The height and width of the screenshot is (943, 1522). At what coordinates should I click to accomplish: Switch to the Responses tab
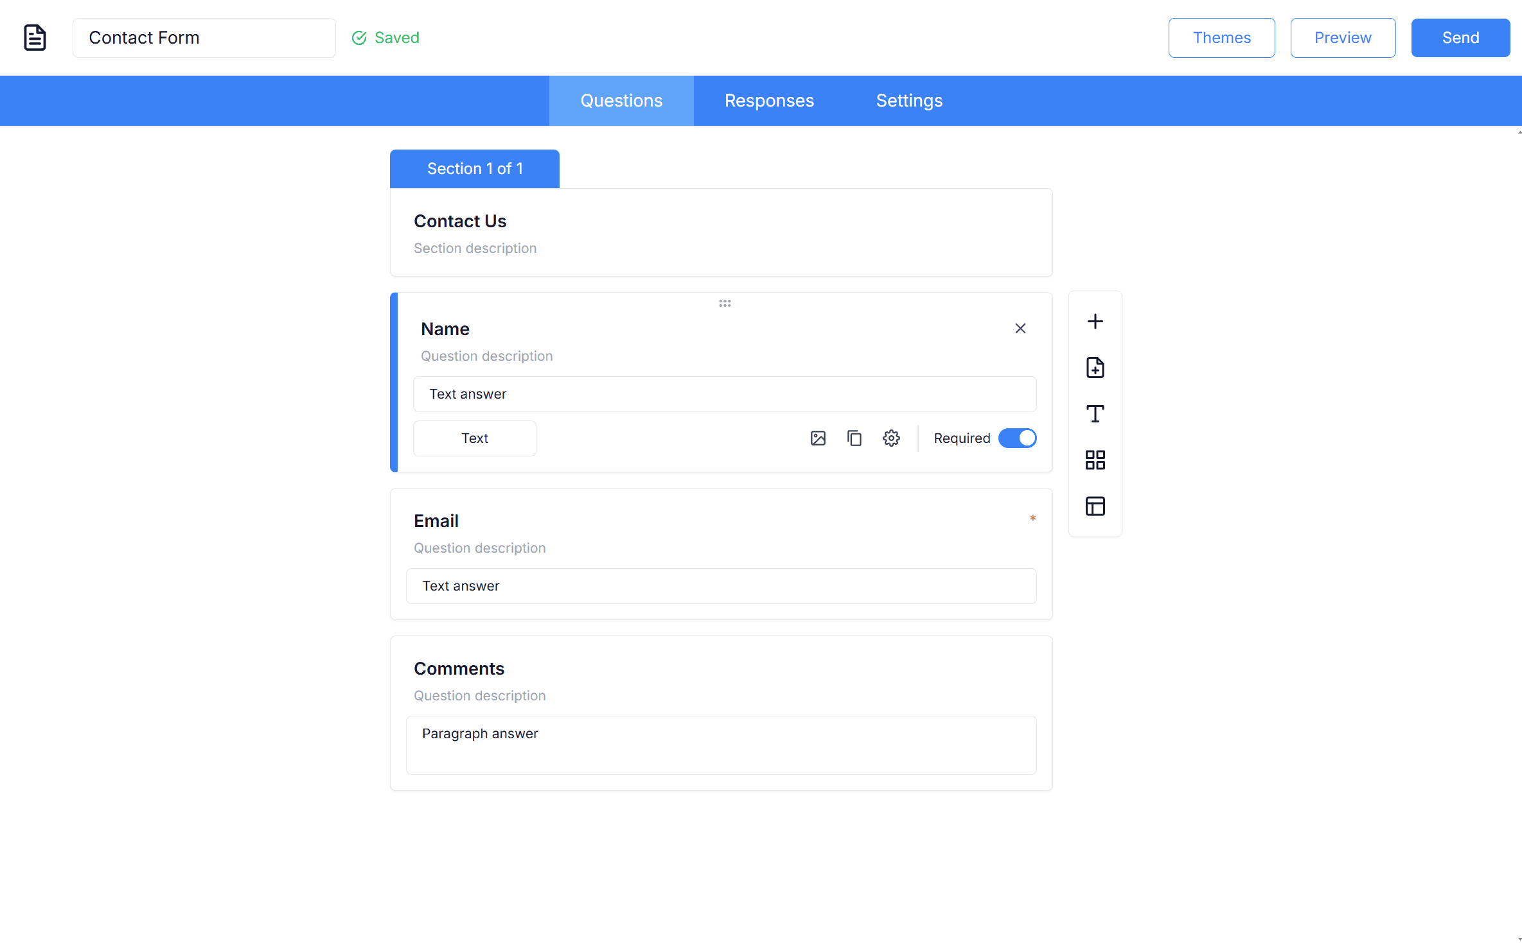[769, 101]
